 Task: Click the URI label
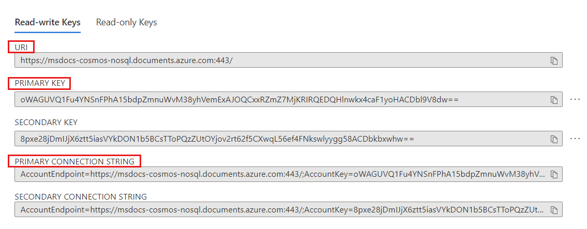coord(21,47)
